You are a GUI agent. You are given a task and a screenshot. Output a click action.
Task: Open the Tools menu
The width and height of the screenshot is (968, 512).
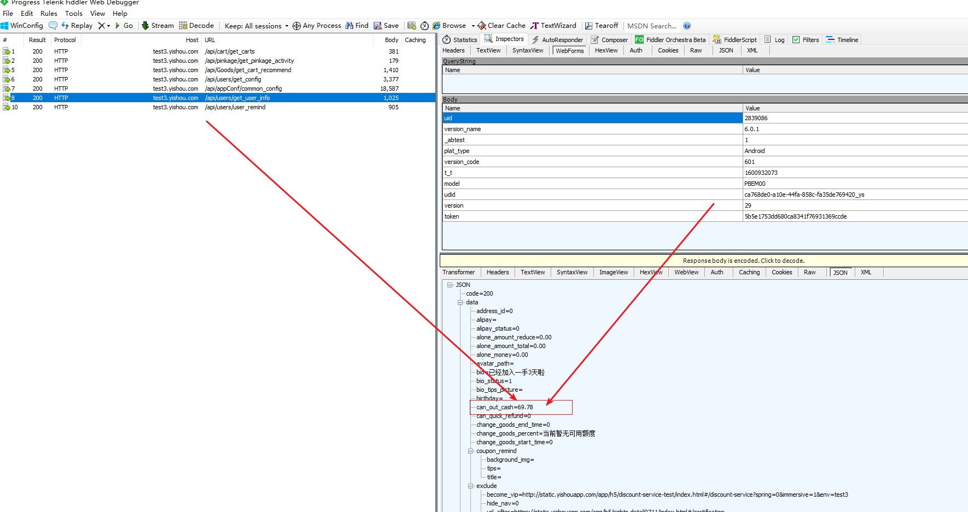tap(74, 13)
